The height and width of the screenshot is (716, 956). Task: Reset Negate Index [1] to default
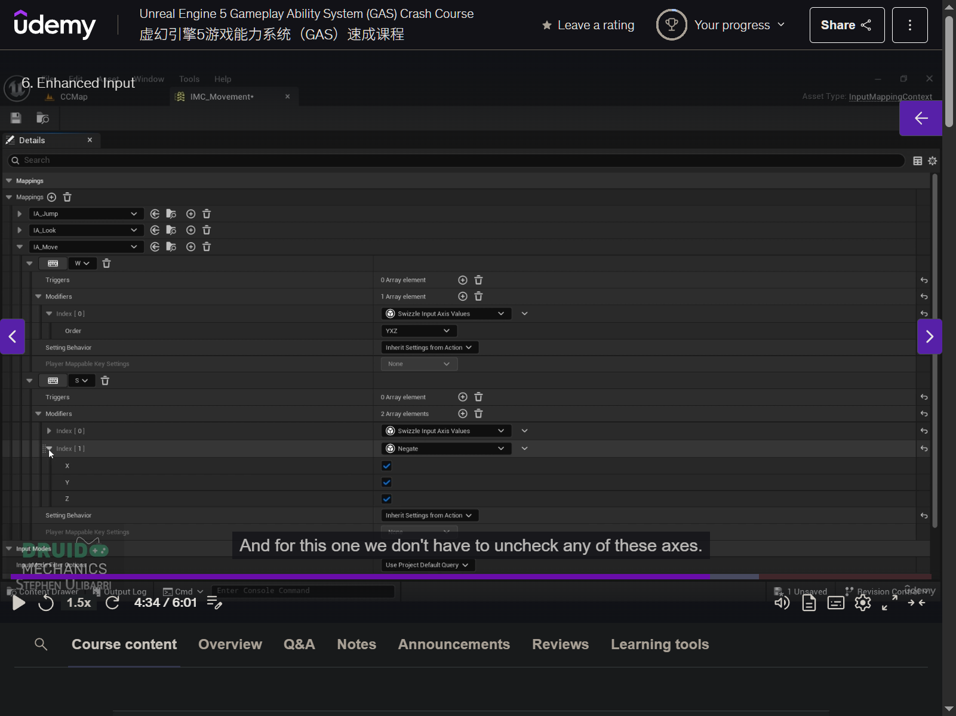(924, 449)
